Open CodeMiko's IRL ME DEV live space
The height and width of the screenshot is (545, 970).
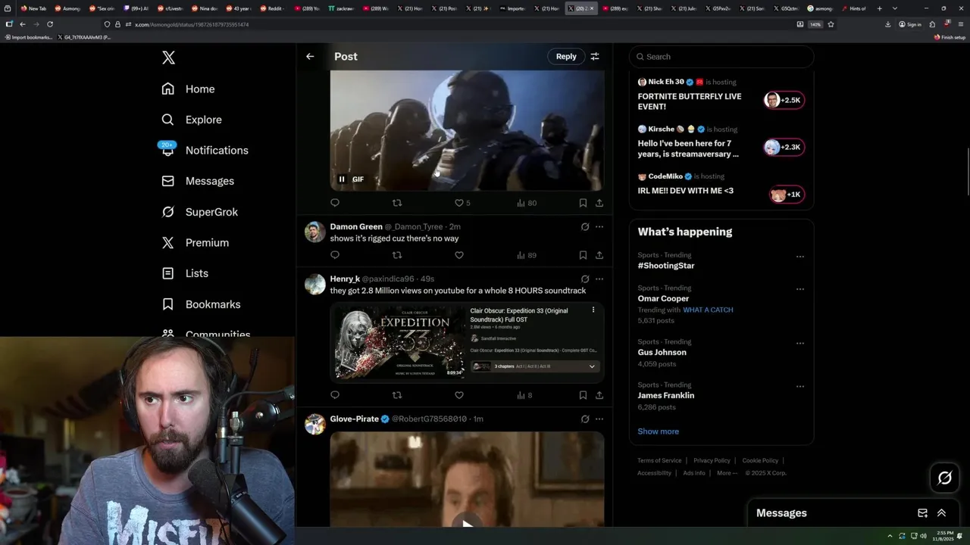(x=721, y=185)
